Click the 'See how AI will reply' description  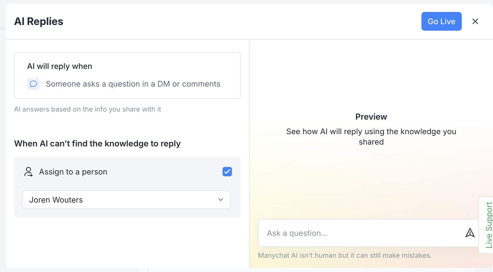(371, 137)
